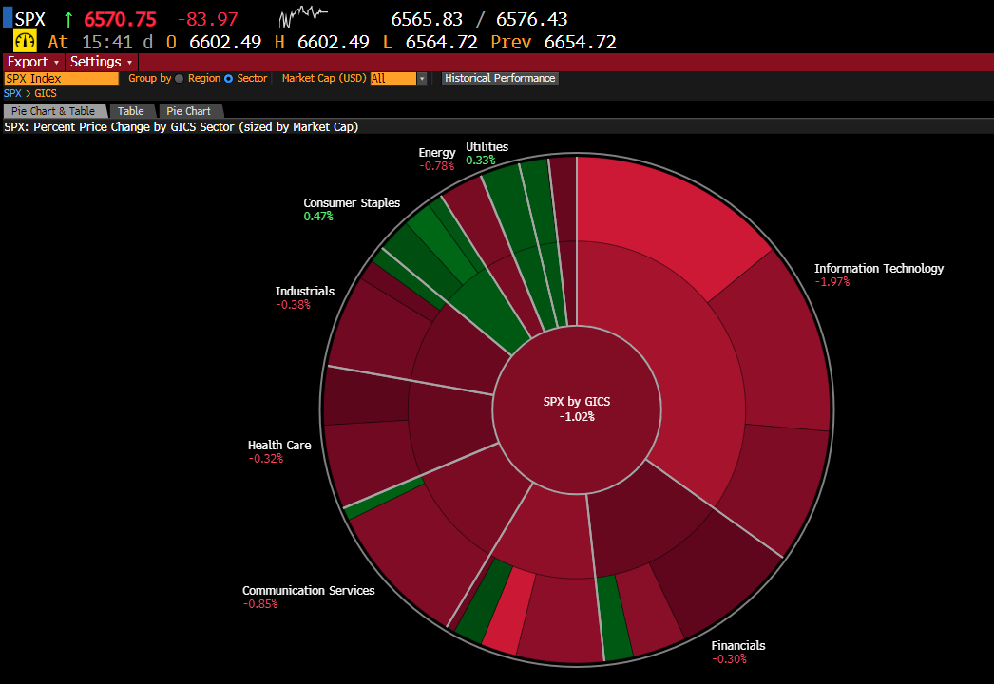Switch to the Table tab
Screen dimensions: 994x684
click(131, 111)
